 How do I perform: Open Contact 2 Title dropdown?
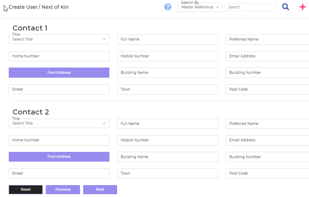point(59,123)
